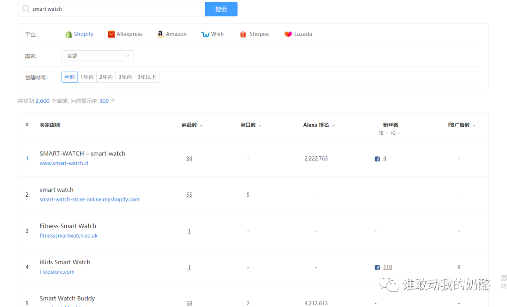Screen dimensions: 507x307
Task: Click store name SMART-WATCH – smart-watch
Action: 83,153
